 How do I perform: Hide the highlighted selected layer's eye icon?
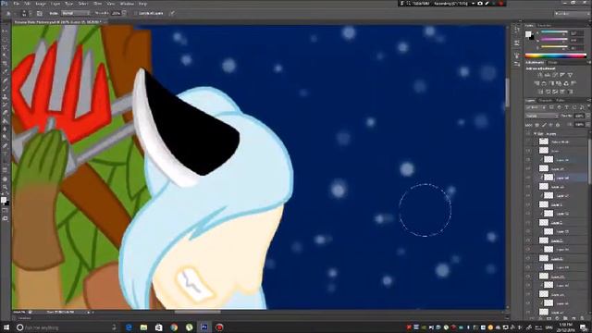[528, 178]
